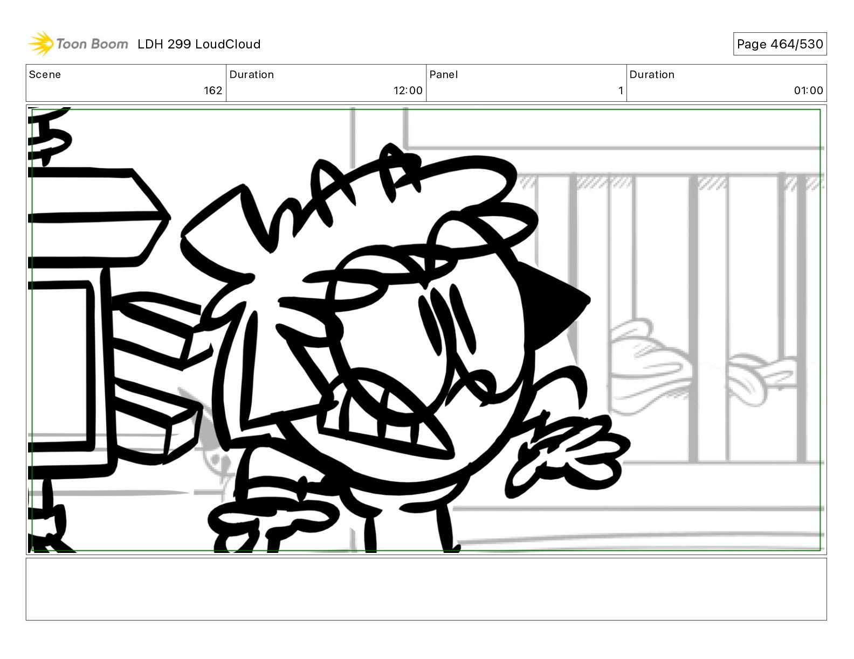The image size is (854, 659).
Task: Click the empty notes box below the panel
Action: click(x=426, y=589)
